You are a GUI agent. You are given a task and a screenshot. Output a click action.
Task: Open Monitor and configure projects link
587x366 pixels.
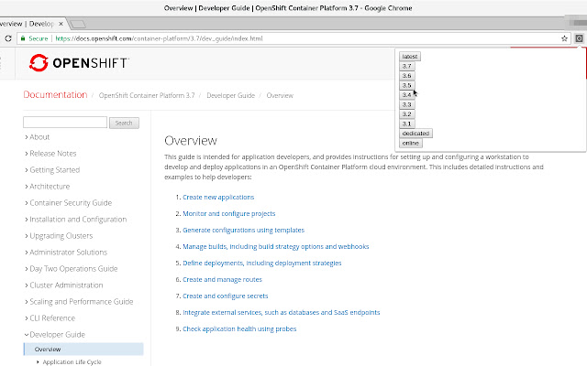coord(228,213)
